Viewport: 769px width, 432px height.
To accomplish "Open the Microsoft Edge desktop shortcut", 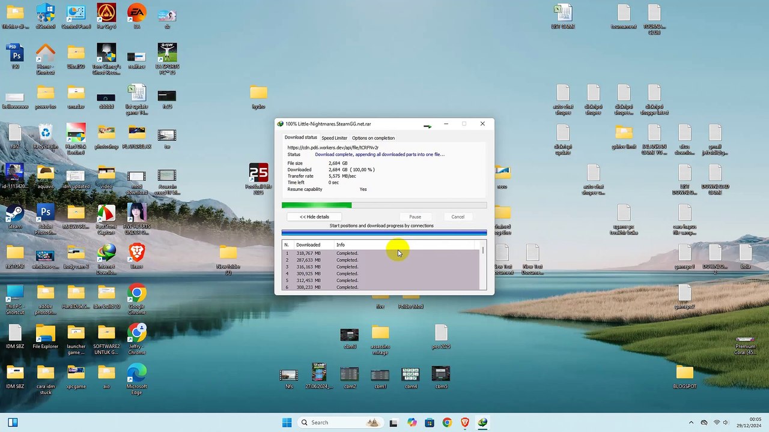I will point(137,379).
